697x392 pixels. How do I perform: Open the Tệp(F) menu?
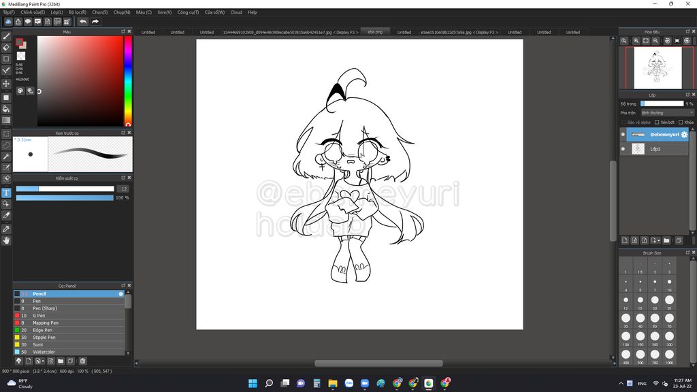tap(9, 12)
